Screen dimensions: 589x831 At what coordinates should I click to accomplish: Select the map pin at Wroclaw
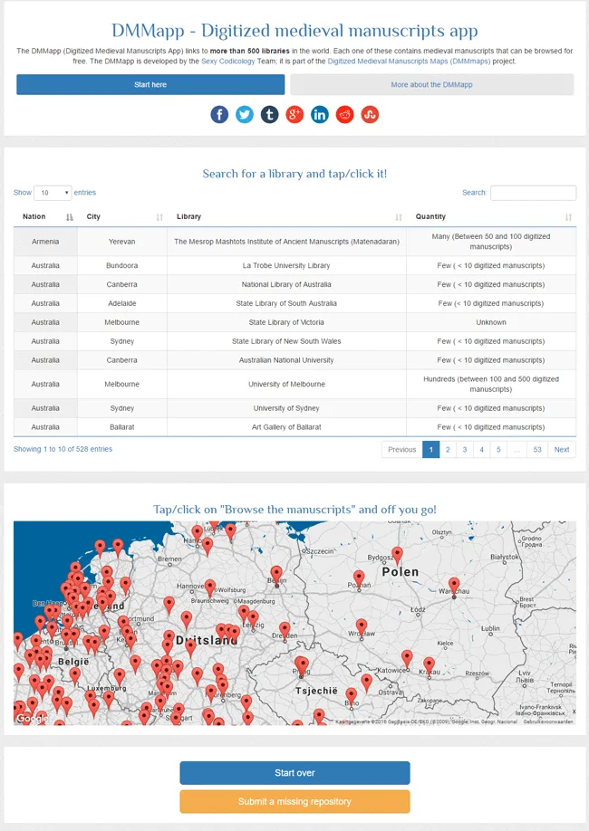pyautogui.click(x=362, y=627)
